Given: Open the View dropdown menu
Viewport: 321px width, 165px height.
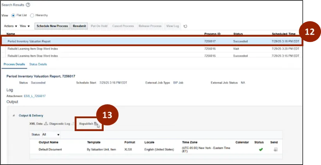Looking at the screenshot, I should [25, 26].
